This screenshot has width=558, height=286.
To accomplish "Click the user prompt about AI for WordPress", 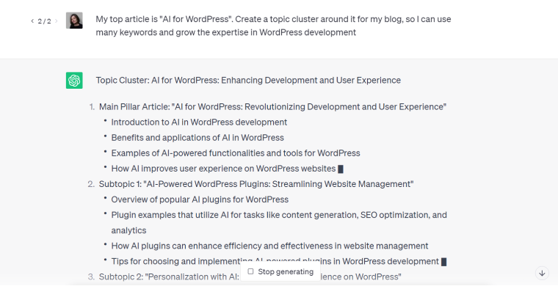I will coord(273,26).
